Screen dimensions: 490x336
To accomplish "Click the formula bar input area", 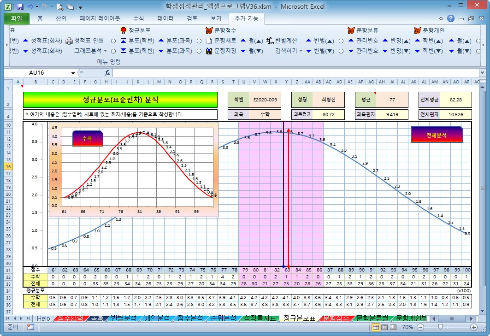I will point(295,72).
